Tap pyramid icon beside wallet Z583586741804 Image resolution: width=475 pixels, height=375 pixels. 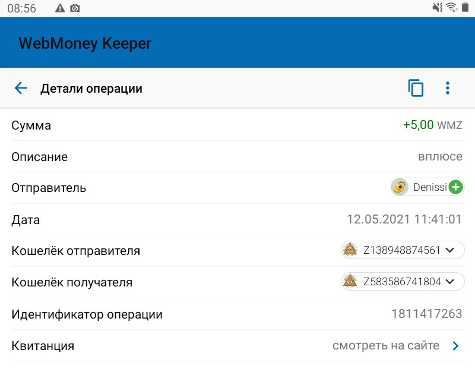[350, 282]
